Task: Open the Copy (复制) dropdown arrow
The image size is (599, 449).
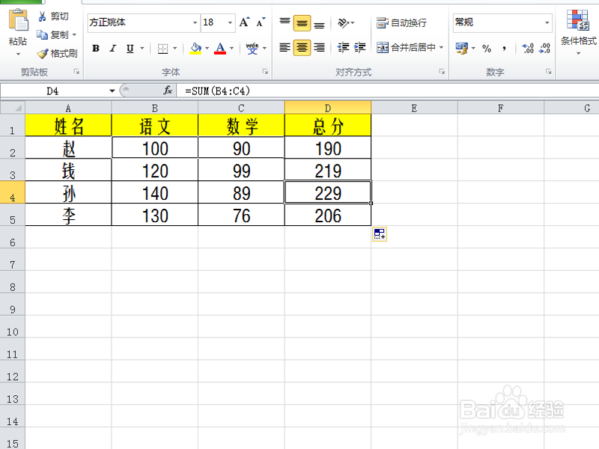Action: (74, 34)
